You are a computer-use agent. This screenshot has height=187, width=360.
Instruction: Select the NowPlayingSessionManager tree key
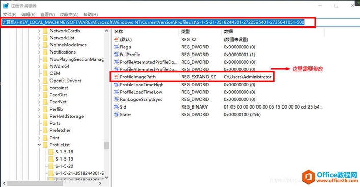76,59
